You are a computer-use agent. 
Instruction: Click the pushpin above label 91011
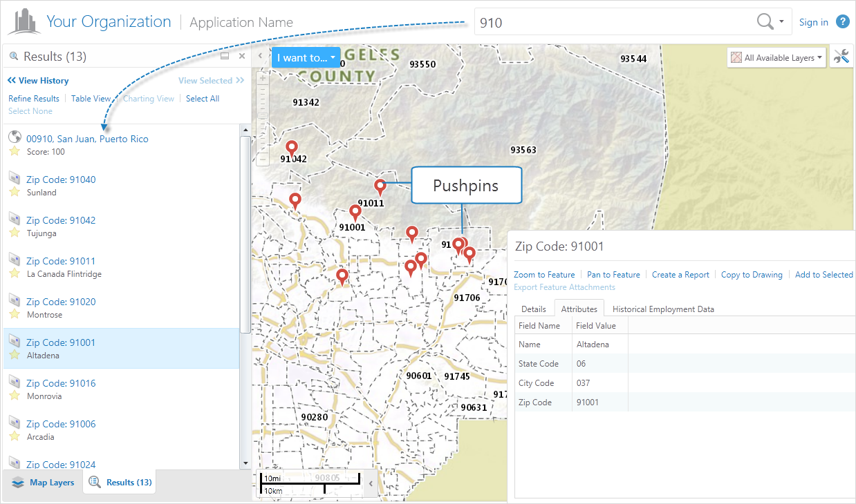coord(380,186)
